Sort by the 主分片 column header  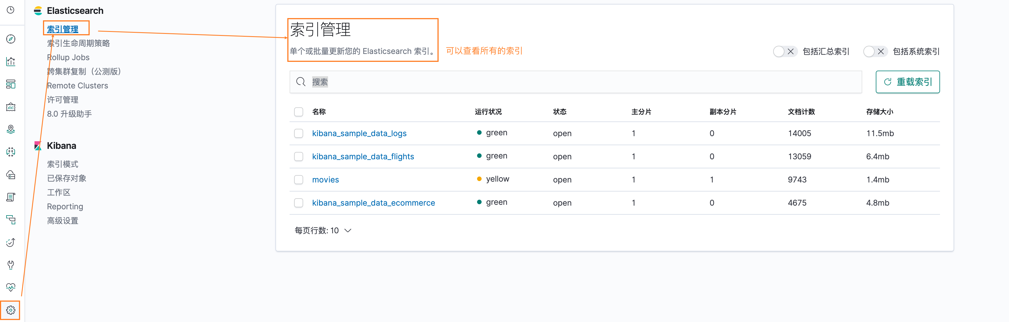pyautogui.click(x=641, y=112)
